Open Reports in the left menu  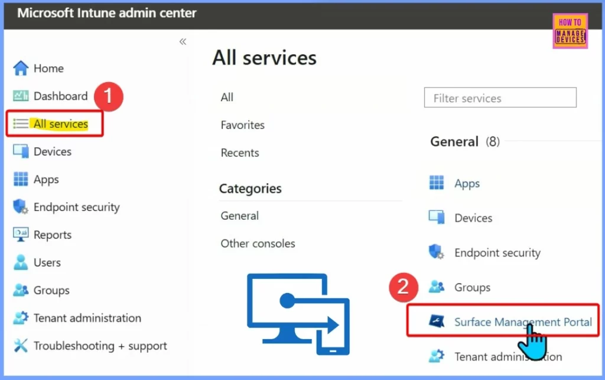coord(53,235)
